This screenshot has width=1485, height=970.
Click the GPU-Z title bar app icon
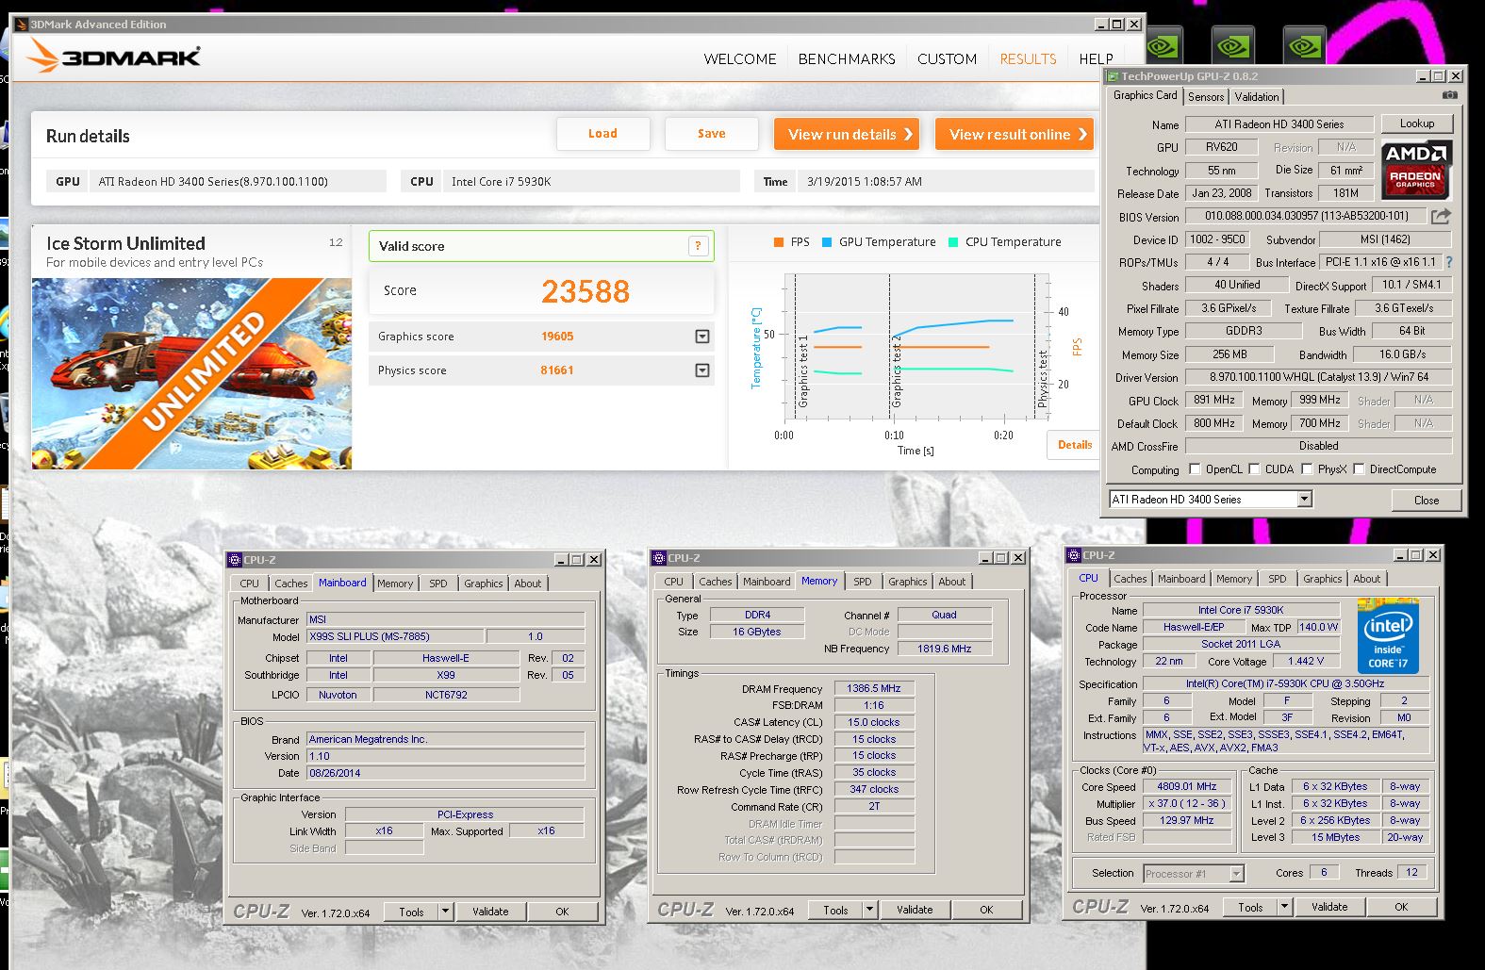click(1113, 76)
